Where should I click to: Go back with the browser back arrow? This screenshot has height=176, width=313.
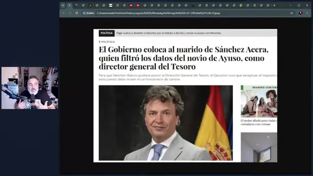pos(64,13)
